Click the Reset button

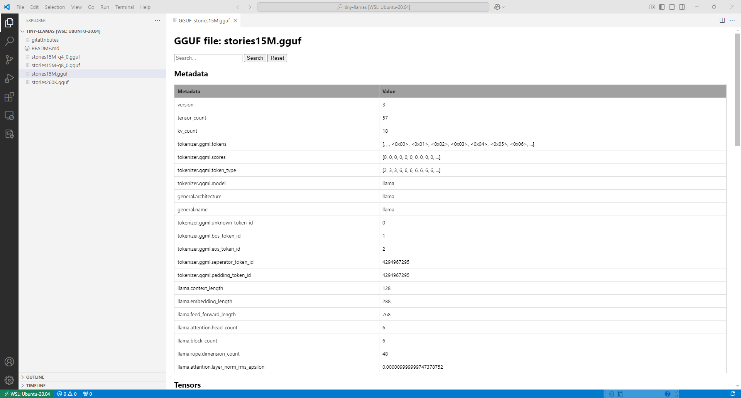[277, 58]
